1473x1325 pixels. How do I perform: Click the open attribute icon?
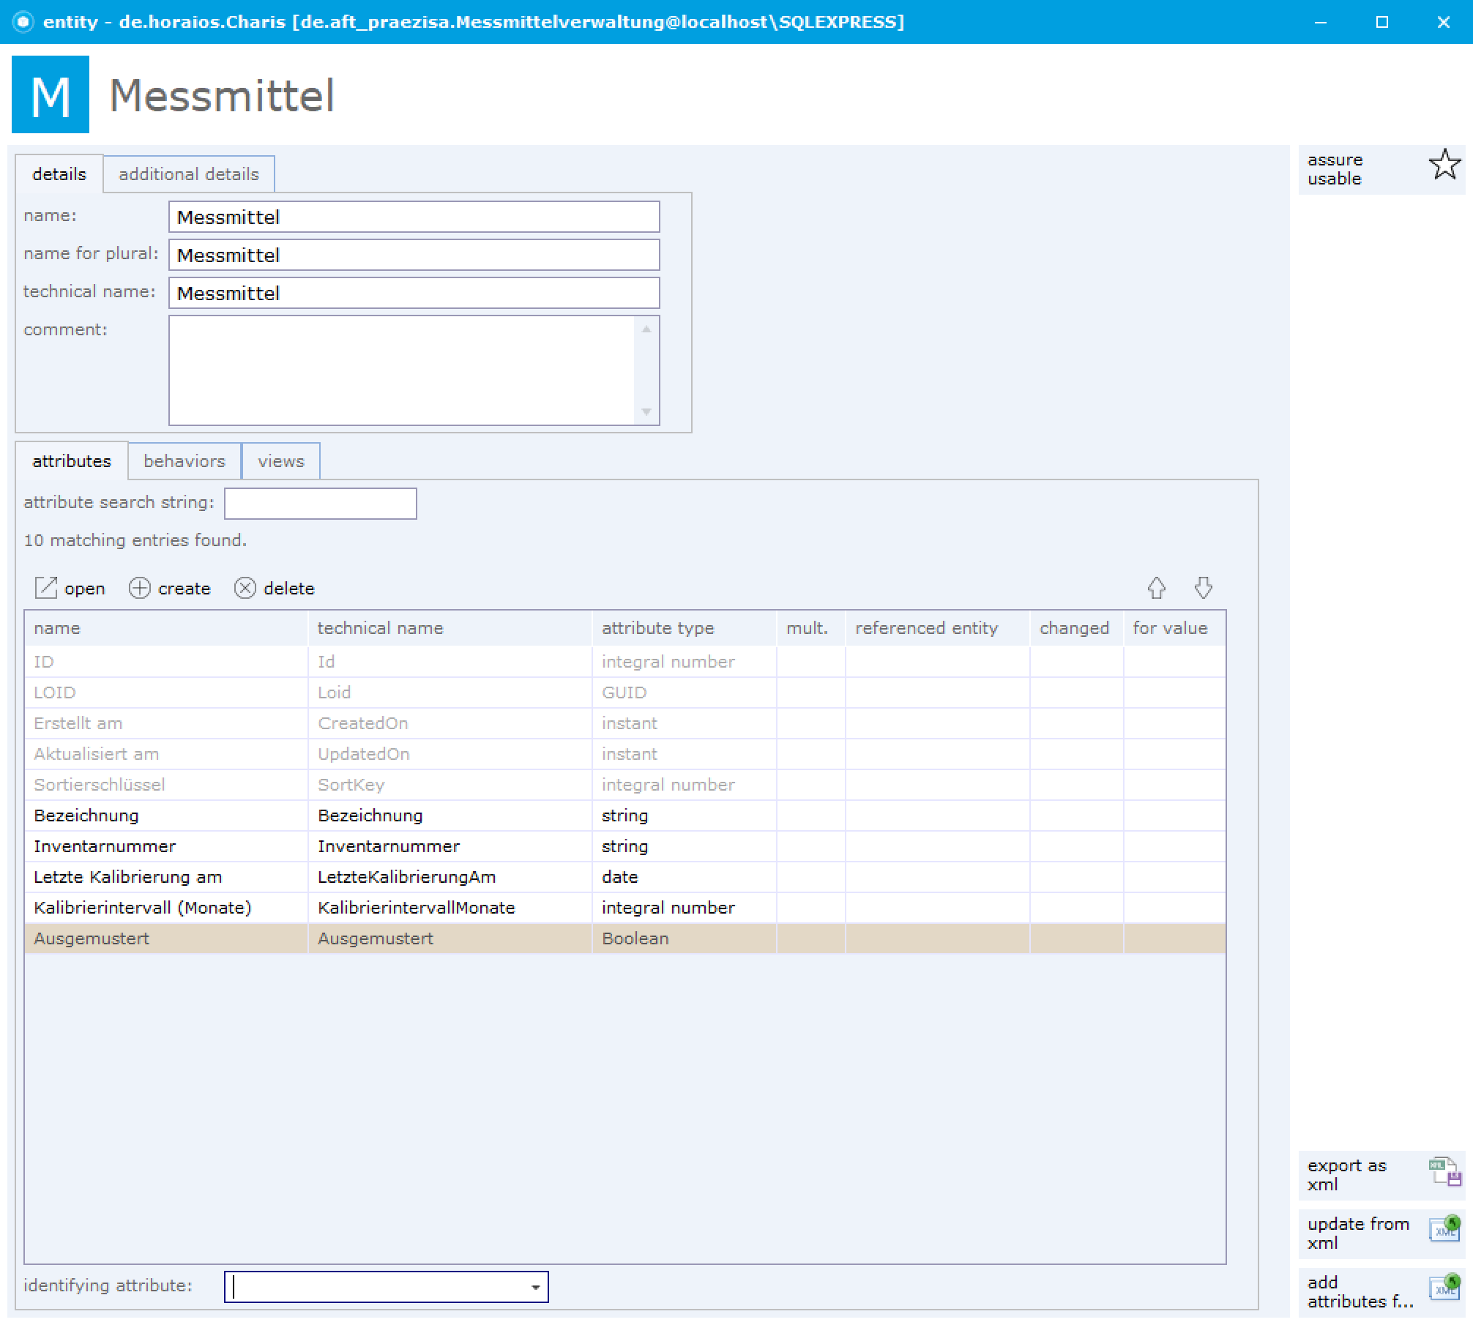(46, 588)
